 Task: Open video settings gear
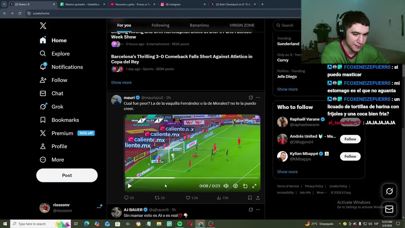pyautogui.click(x=235, y=186)
